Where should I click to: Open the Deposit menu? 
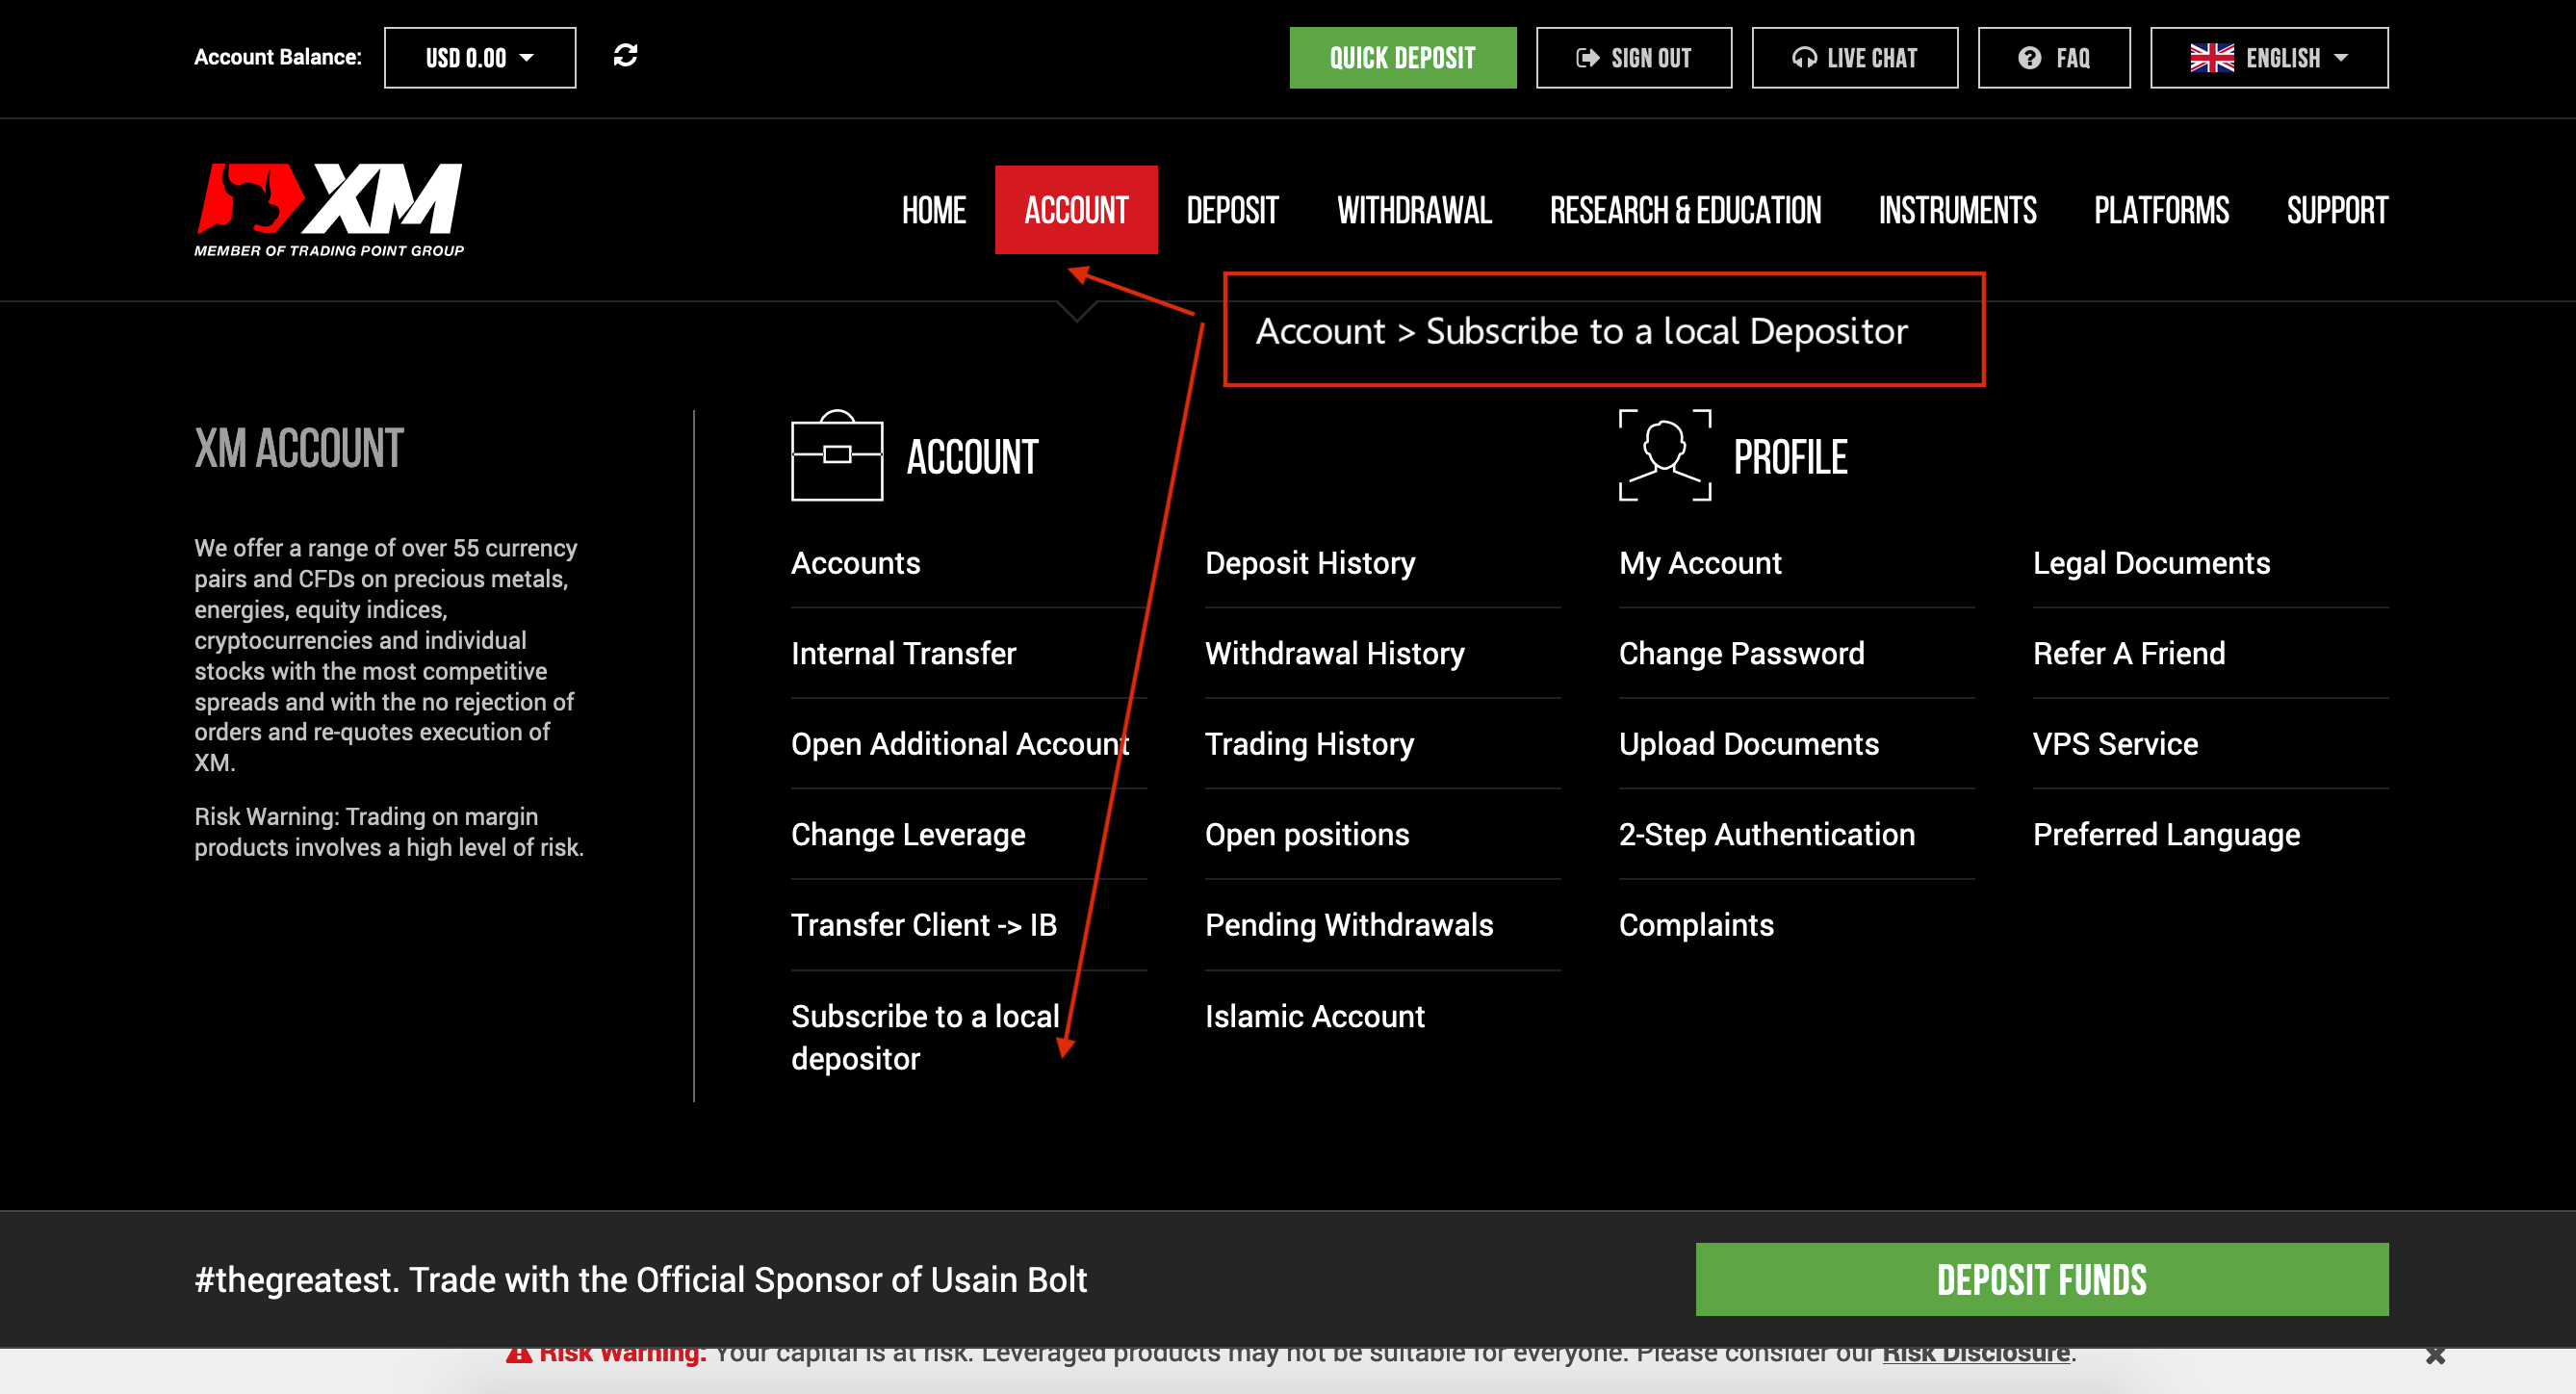(x=1233, y=210)
